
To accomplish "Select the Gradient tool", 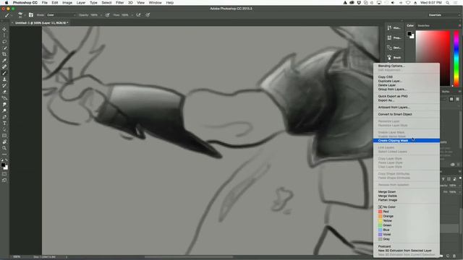I will (4, 98).
